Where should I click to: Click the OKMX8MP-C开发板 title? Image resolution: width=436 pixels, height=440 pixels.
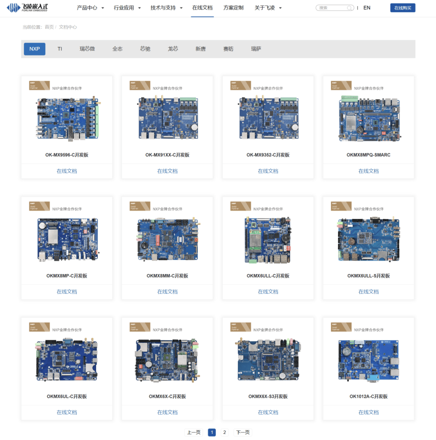pyautogui.click(x=67, y=276)
